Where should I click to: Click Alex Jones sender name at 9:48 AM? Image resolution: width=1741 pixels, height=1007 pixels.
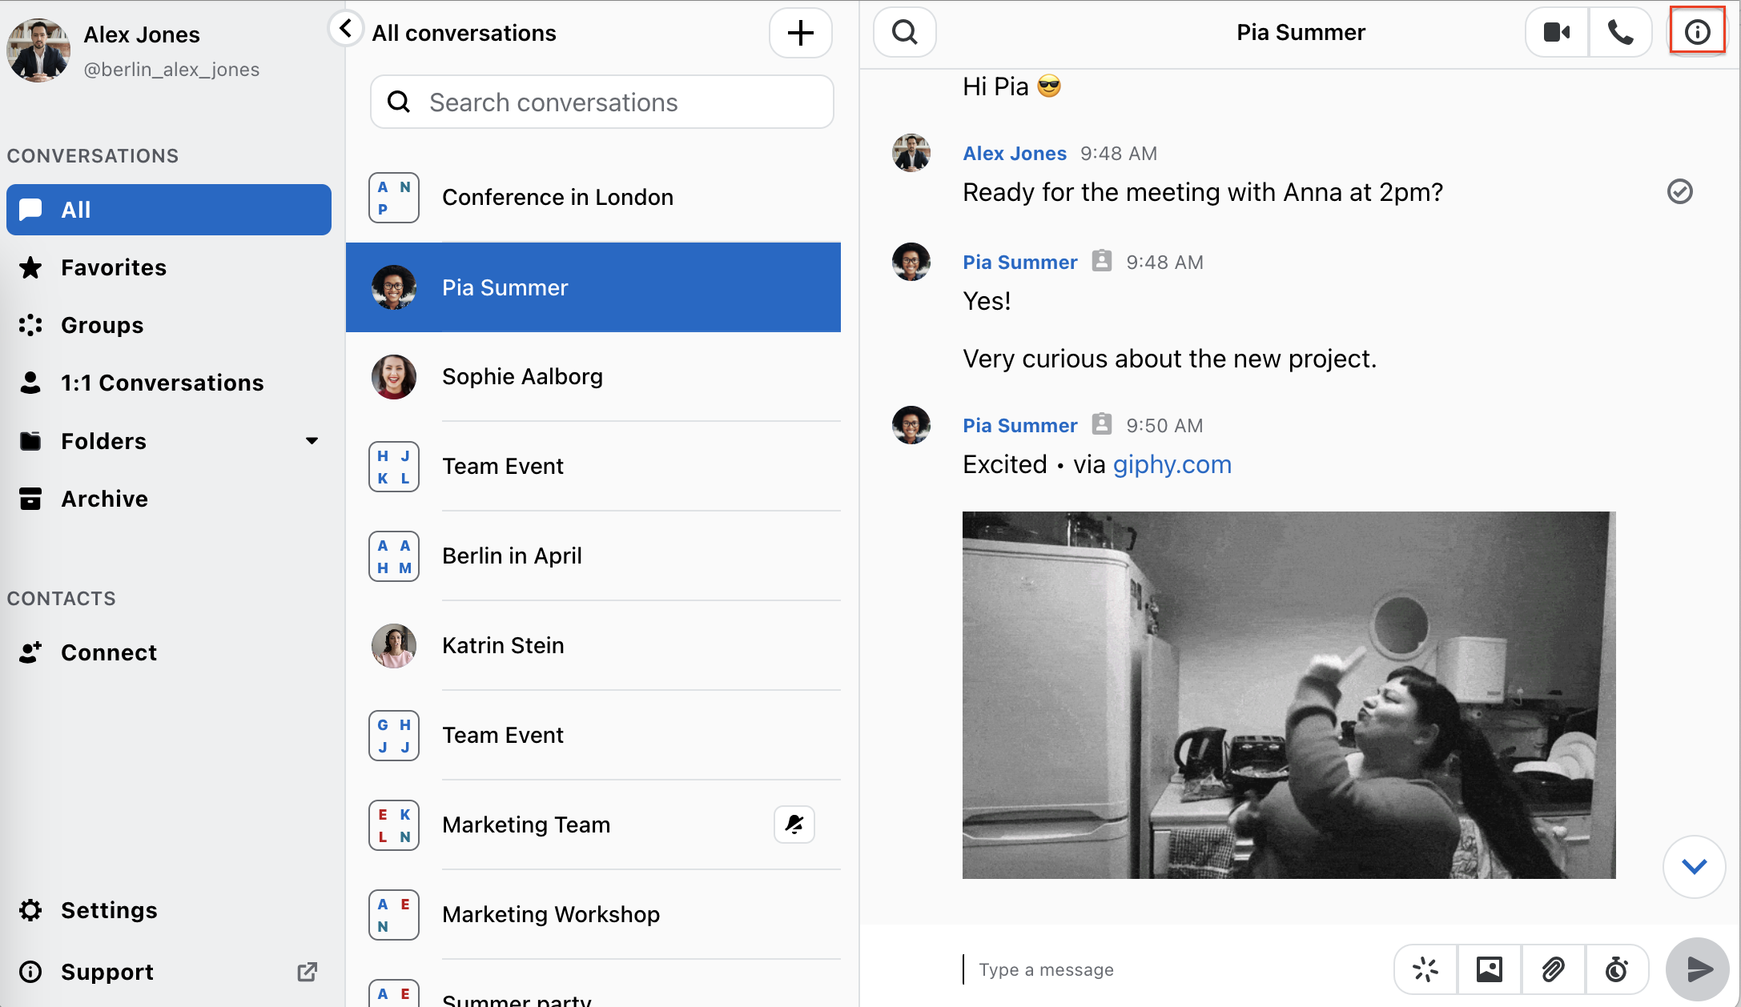pos(1015,153)
